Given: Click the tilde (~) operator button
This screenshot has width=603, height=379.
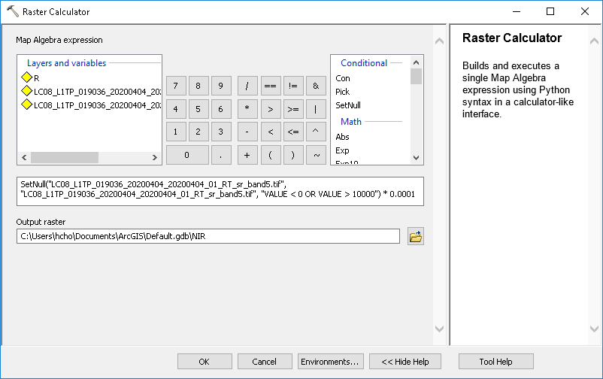Looking at the screenshot, I should pyautogui.click(x=316, y=155).
